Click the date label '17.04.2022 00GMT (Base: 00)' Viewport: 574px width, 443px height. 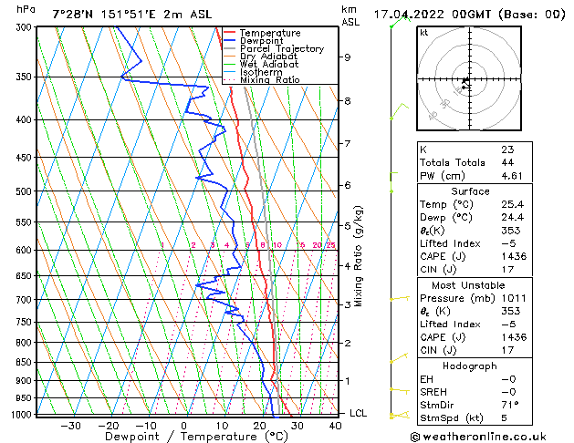click(x=469, y=15)
